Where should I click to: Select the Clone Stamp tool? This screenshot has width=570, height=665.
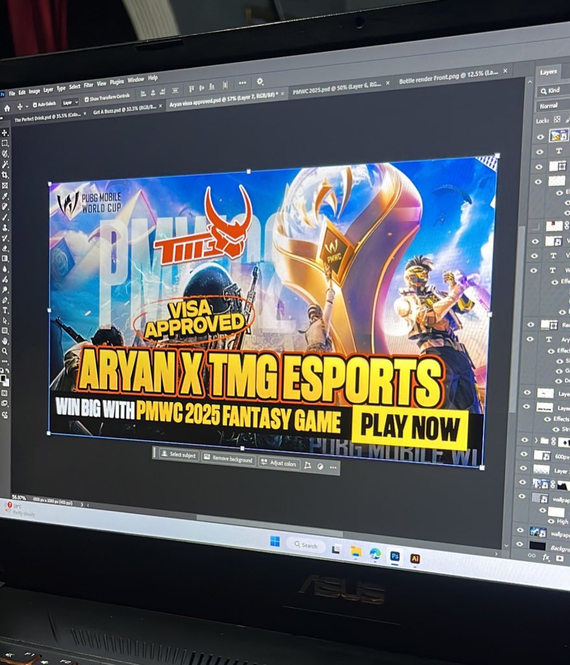[5, 228]
